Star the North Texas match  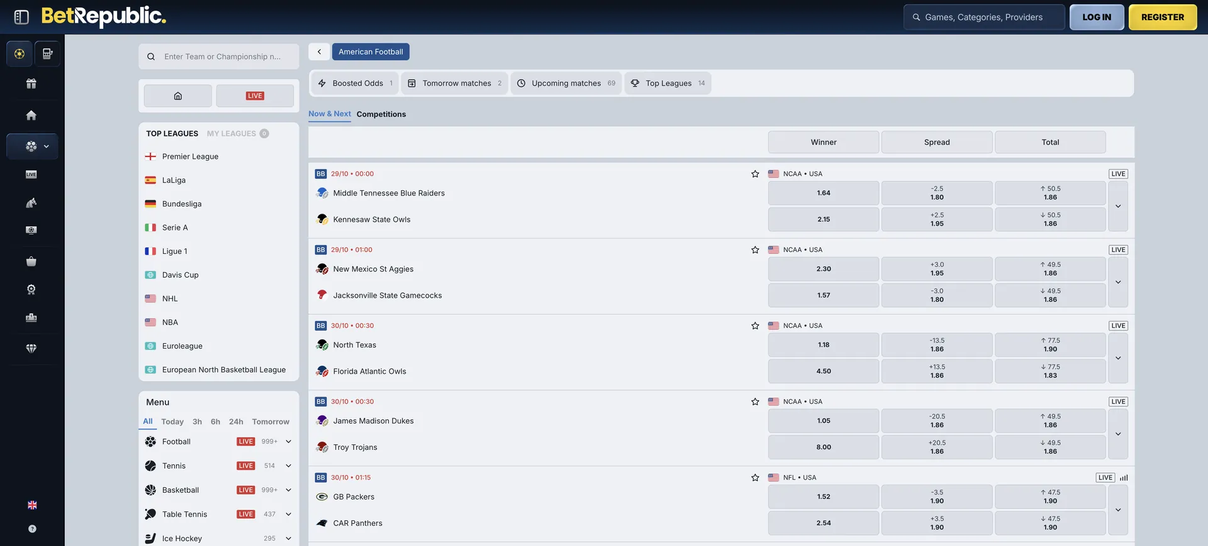[x=755, y=326]
